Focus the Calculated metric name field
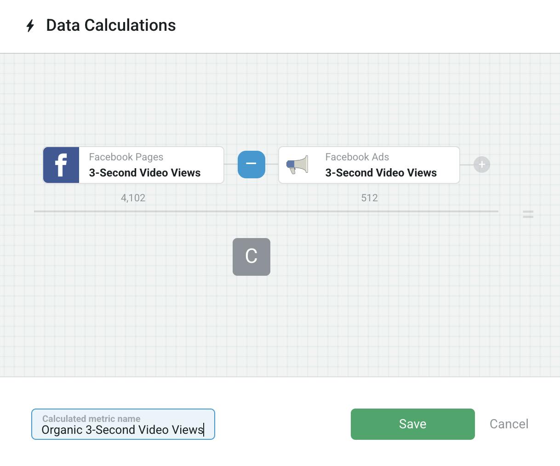Screen dimensions: 560x466 click(123, 430)
